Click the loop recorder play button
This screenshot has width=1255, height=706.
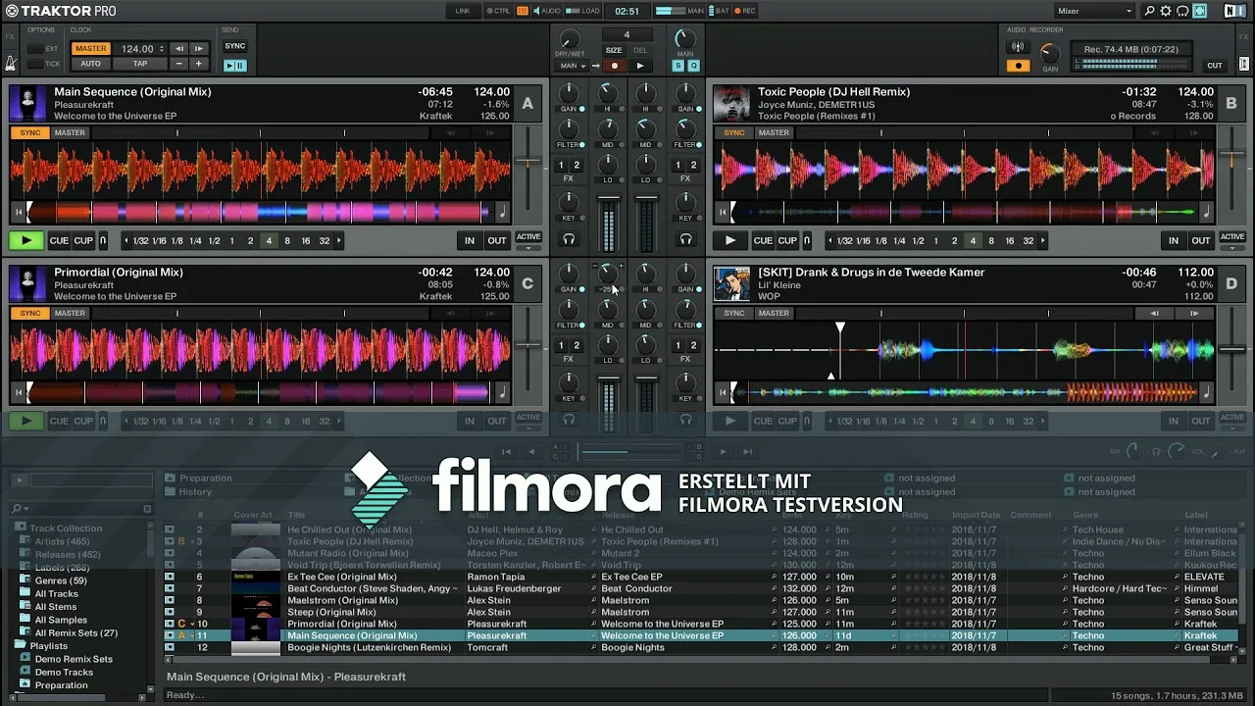pyautogui.click(x=640, y=66)
